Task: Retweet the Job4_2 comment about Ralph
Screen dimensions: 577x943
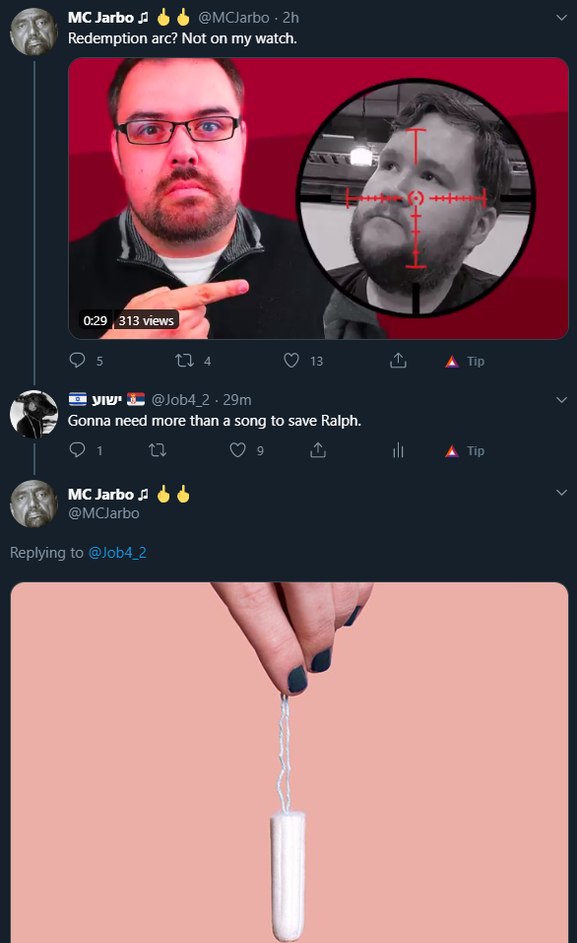Action: point(158,450)
